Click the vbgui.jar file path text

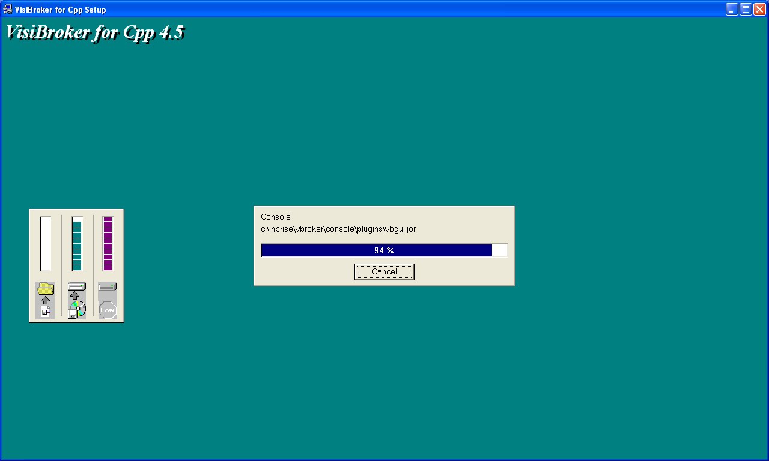tap(338, 229)
